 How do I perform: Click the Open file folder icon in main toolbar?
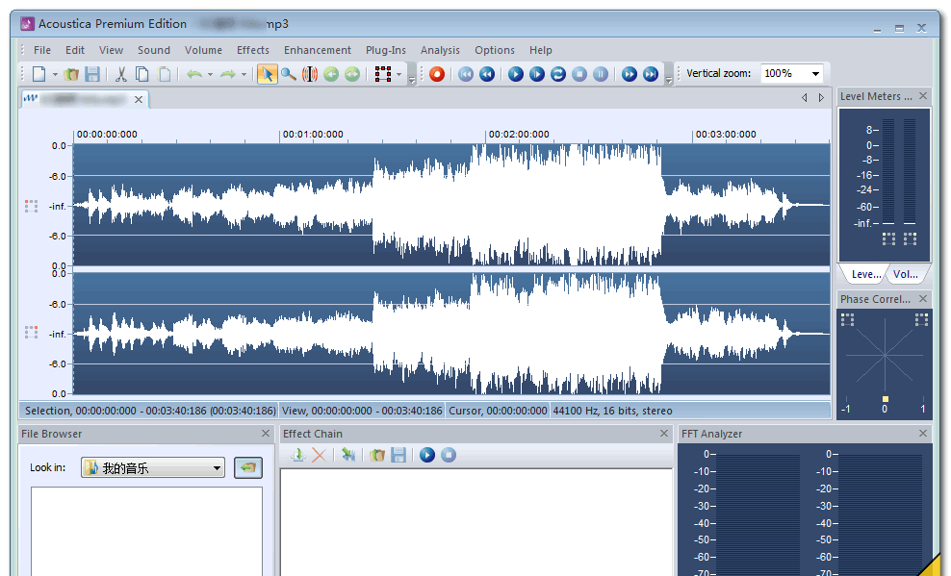pyautogui.click(x=71, y=74)
